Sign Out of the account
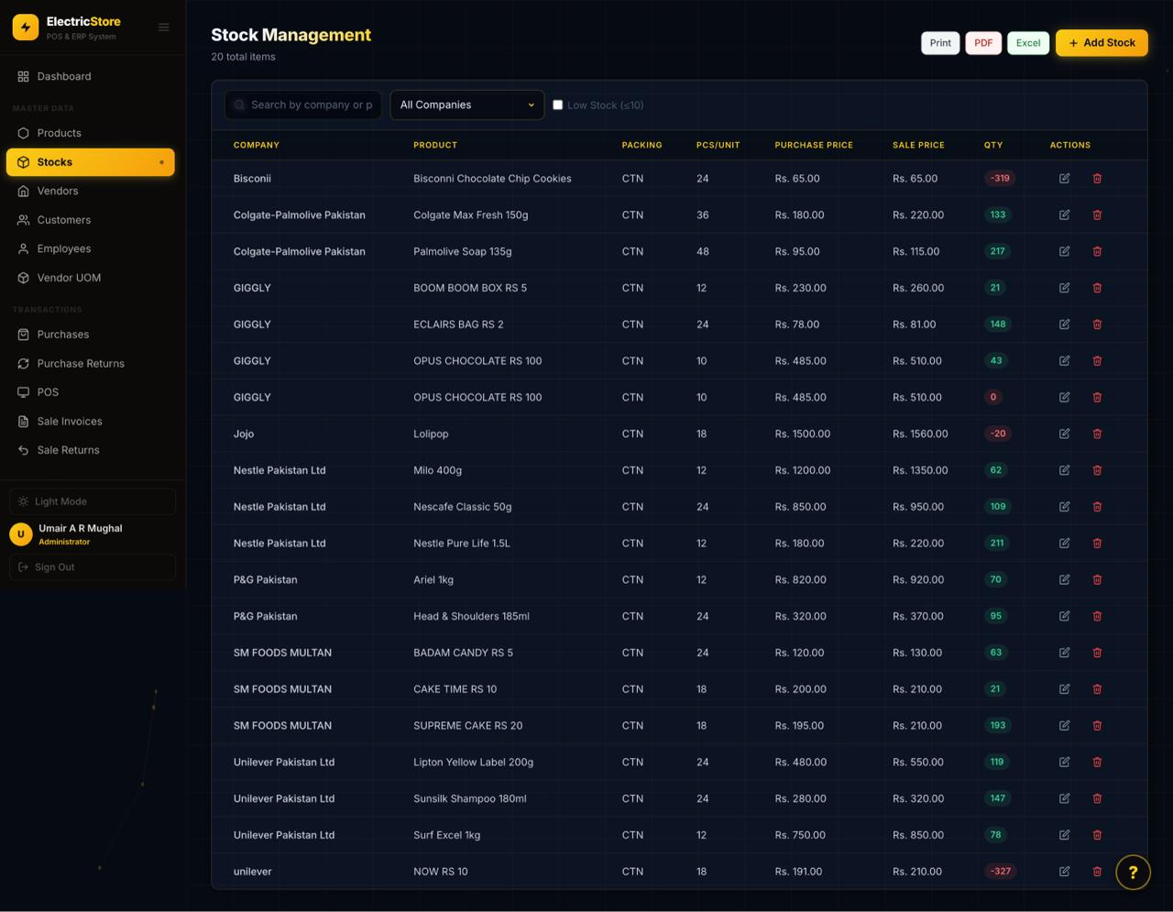The image size is (1173, 912). click(93, 567)
